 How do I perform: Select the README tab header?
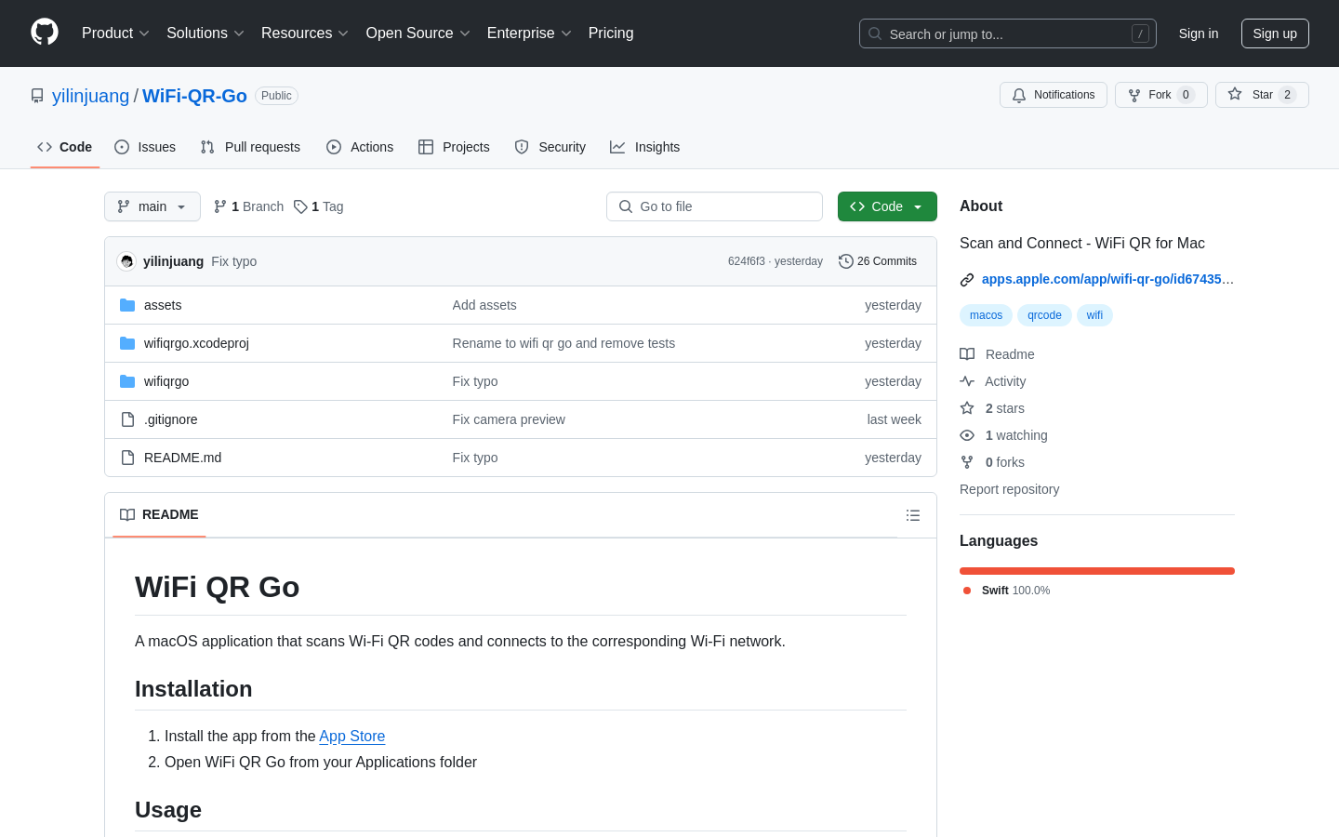tap(159, 514)
